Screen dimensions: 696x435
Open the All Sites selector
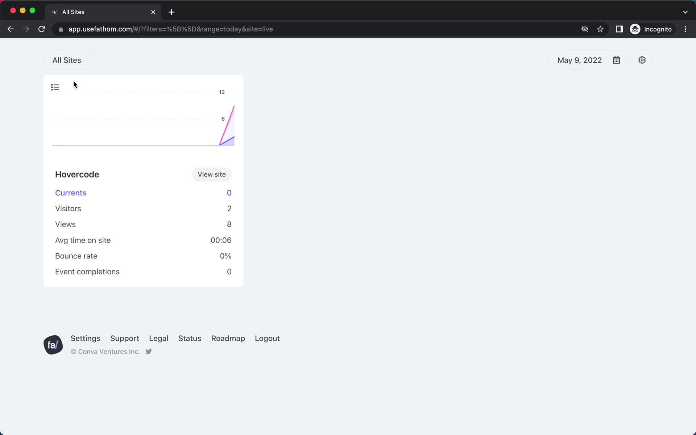point(69,60)
